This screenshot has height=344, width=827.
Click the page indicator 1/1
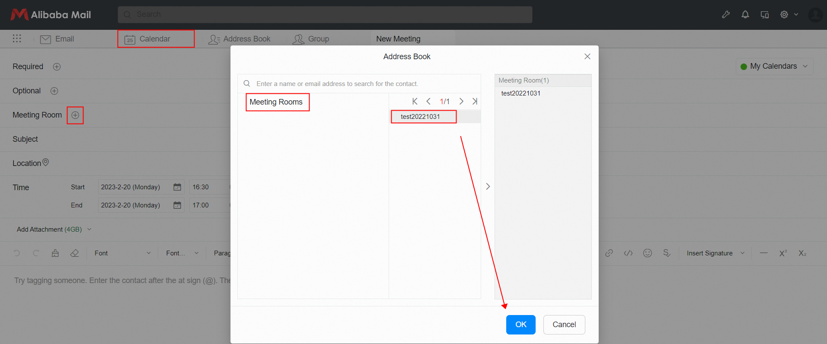[445, 102]
